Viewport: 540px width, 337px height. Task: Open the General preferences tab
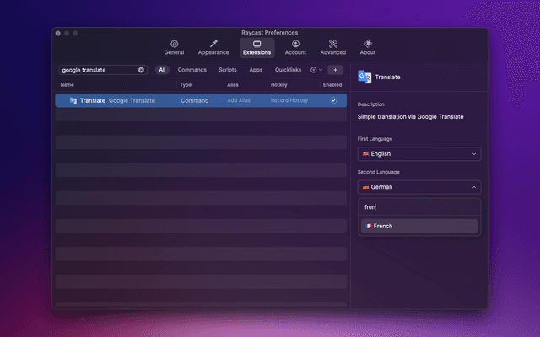click(x=174, y=44)
